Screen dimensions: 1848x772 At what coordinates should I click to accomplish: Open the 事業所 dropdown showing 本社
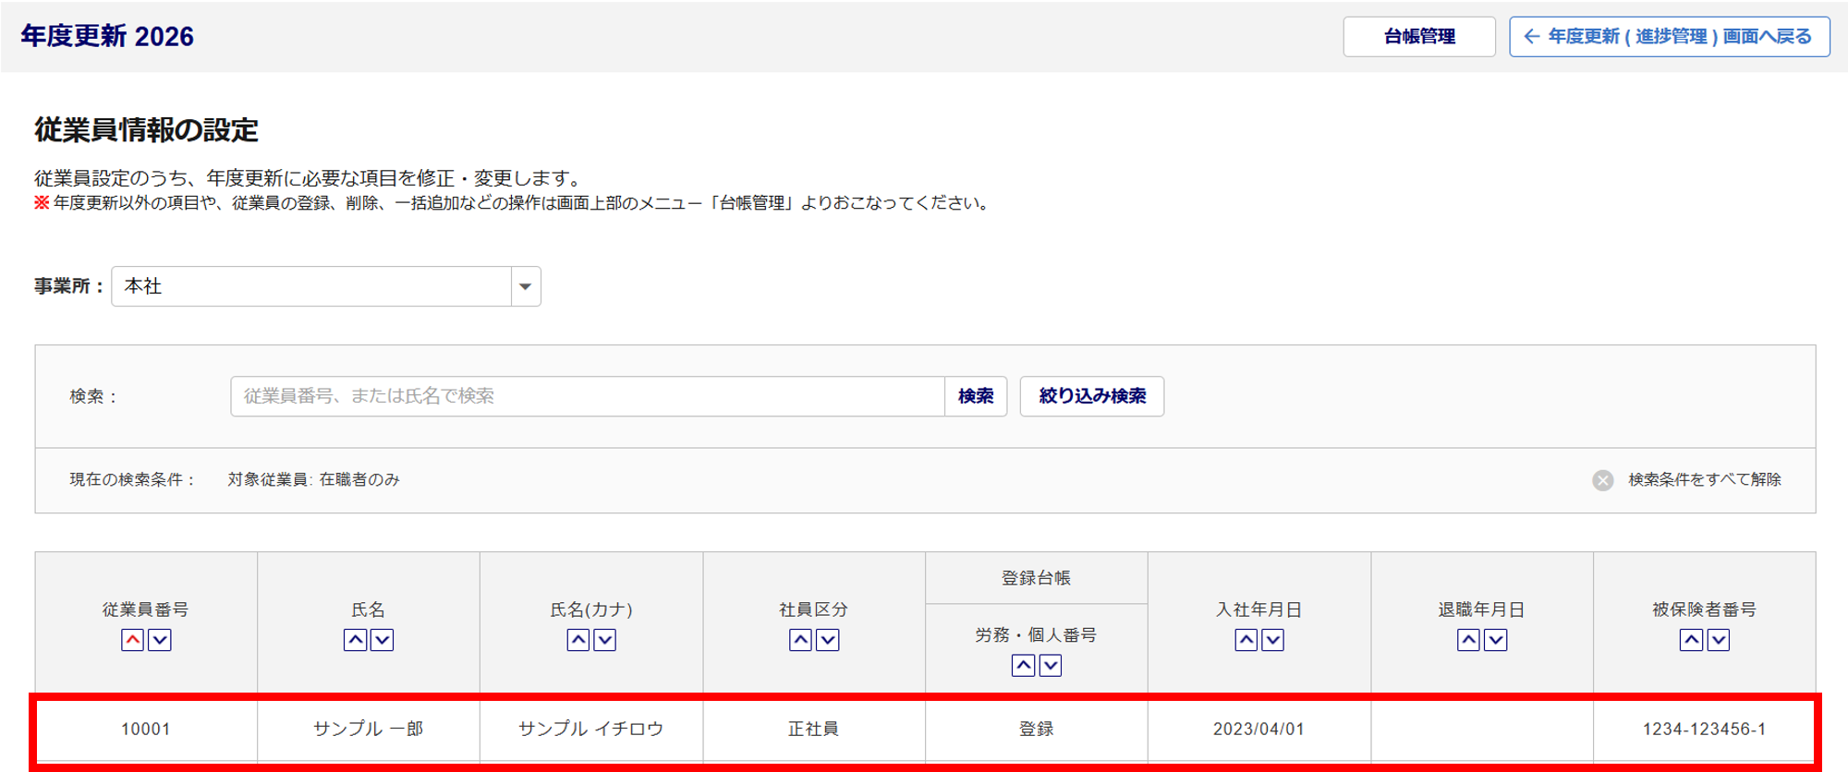pyautogui.click(x=310, y=286)
